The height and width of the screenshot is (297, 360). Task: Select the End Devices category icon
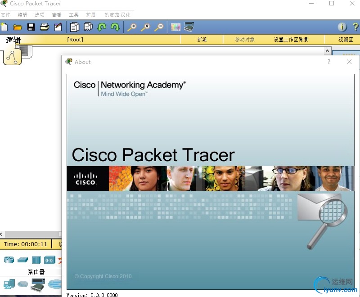click(x=9, y=284)
